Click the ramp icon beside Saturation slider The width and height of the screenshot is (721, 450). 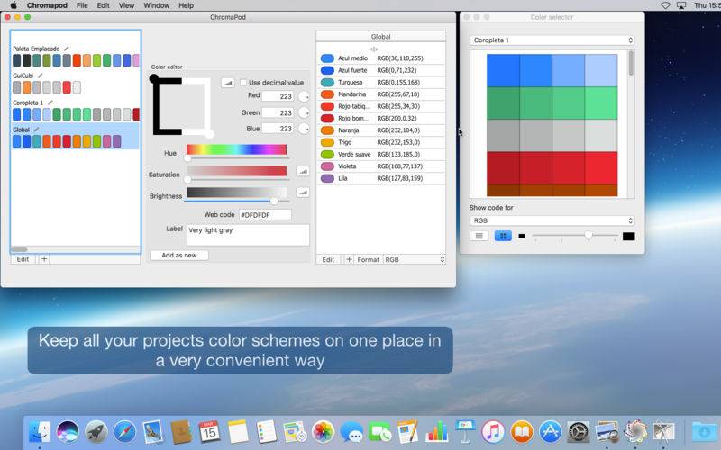(303, 171)
